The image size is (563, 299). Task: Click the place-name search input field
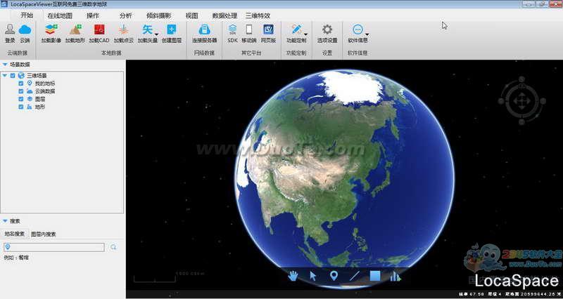click(x=54, y=247)
